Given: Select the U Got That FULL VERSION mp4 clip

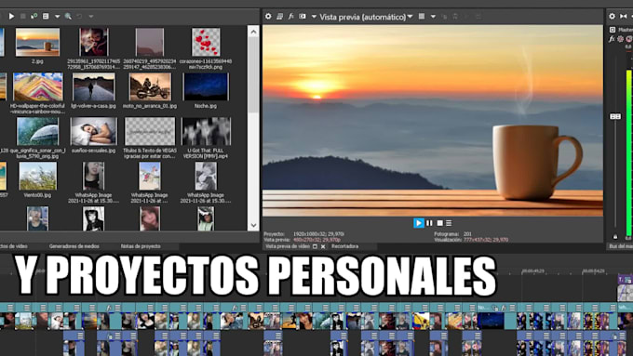Looking at the screenshot, I should point(206,131).
